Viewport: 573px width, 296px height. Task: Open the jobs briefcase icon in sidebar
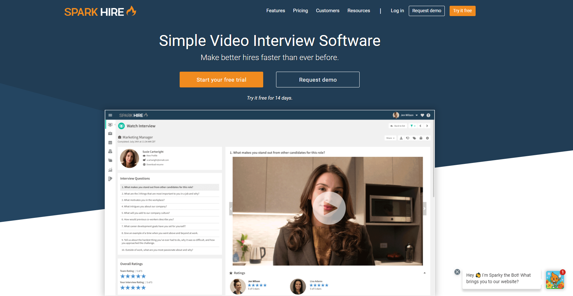110,133
